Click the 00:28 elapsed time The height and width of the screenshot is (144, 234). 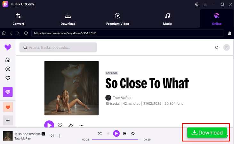(x=86, y=140)
